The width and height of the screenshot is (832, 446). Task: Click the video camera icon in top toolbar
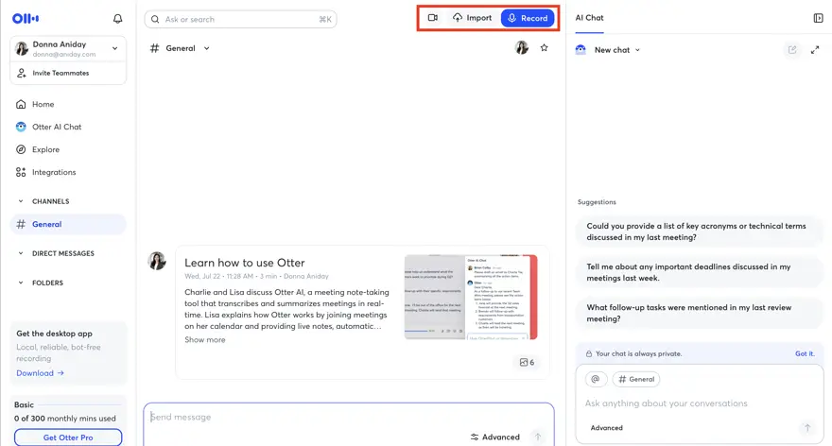click(432, 18)
